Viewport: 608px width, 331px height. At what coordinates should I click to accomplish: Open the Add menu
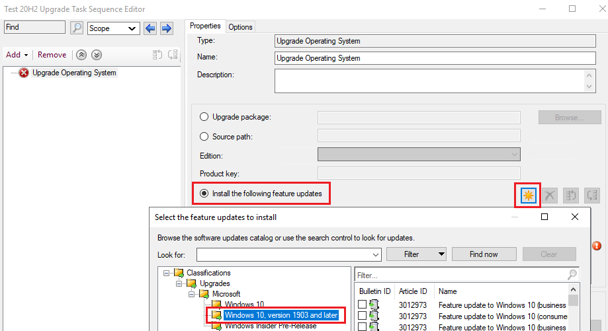[x=17, y=55]
